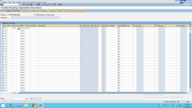Image resolution: width=192 pixels, height=108 pixels.
Task: Open the Details menu
Action: 19,2
